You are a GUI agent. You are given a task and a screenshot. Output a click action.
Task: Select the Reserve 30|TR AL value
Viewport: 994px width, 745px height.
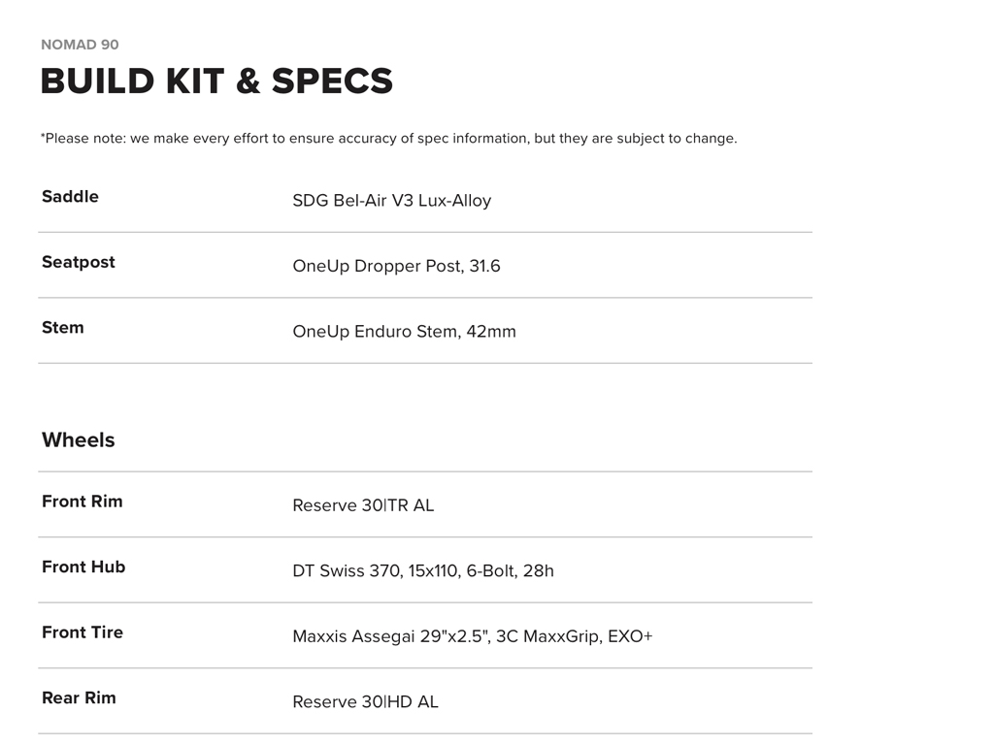(363, 505)
